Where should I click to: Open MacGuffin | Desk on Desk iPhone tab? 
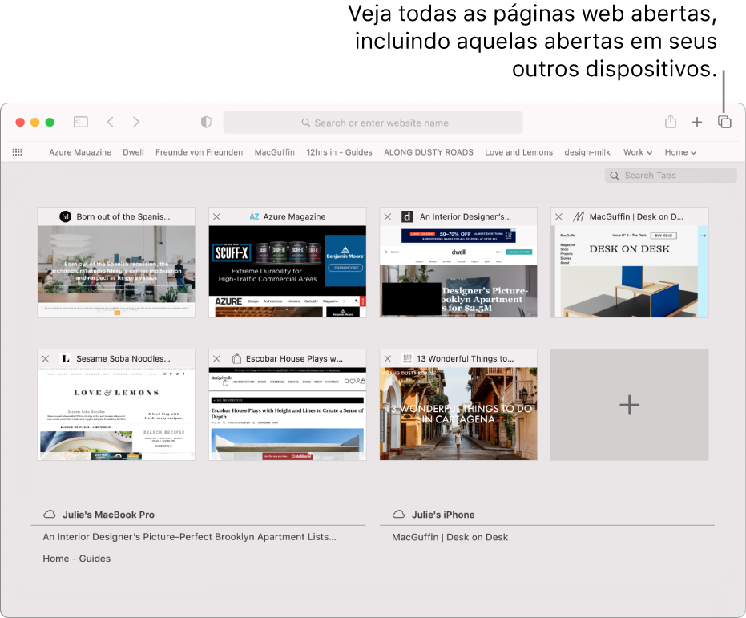point(450,538)
